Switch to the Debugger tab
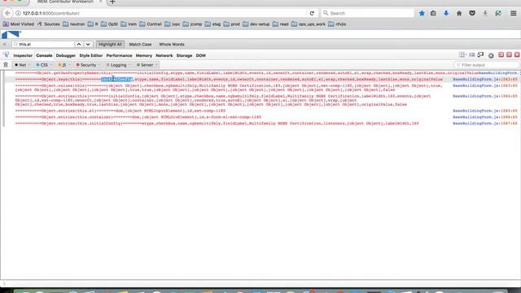This screenshot has width=521, height=293. [x=66, y=55]
